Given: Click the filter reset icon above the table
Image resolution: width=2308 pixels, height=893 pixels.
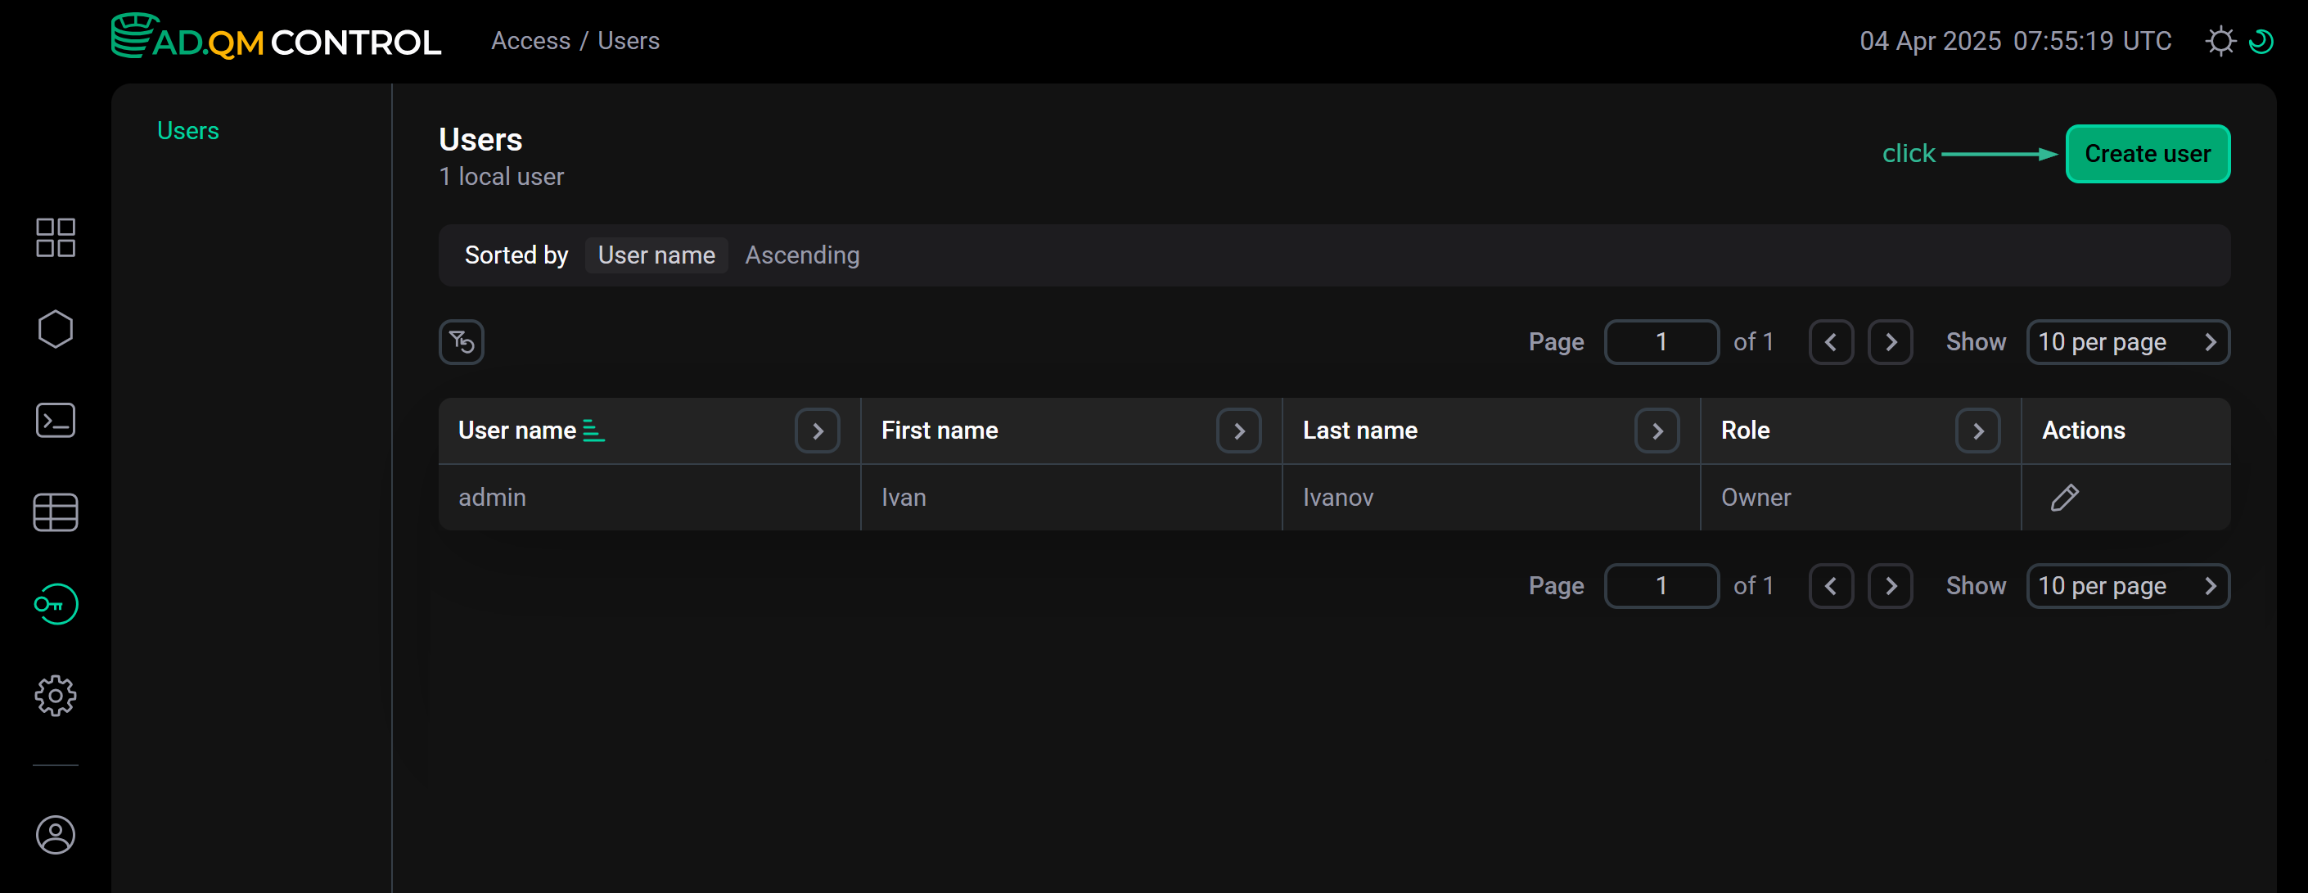Looking at the screenshot, I should pos(461,341).
